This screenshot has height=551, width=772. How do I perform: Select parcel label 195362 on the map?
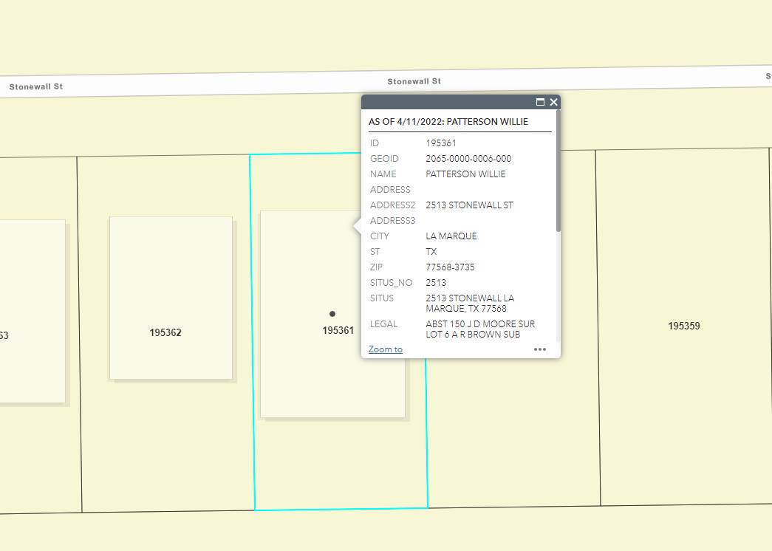pyautogui.click(x=165, y=333)
